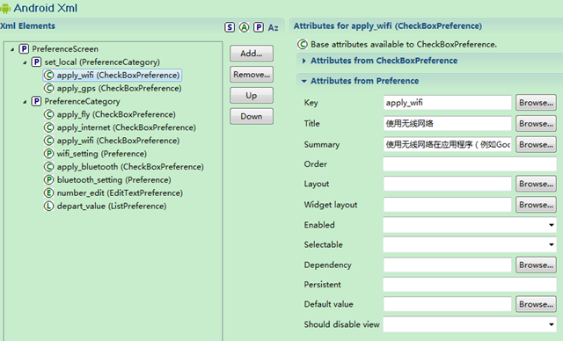Move element with Down button
Viewport: 563px width, 341px height.
click(252, 117)
